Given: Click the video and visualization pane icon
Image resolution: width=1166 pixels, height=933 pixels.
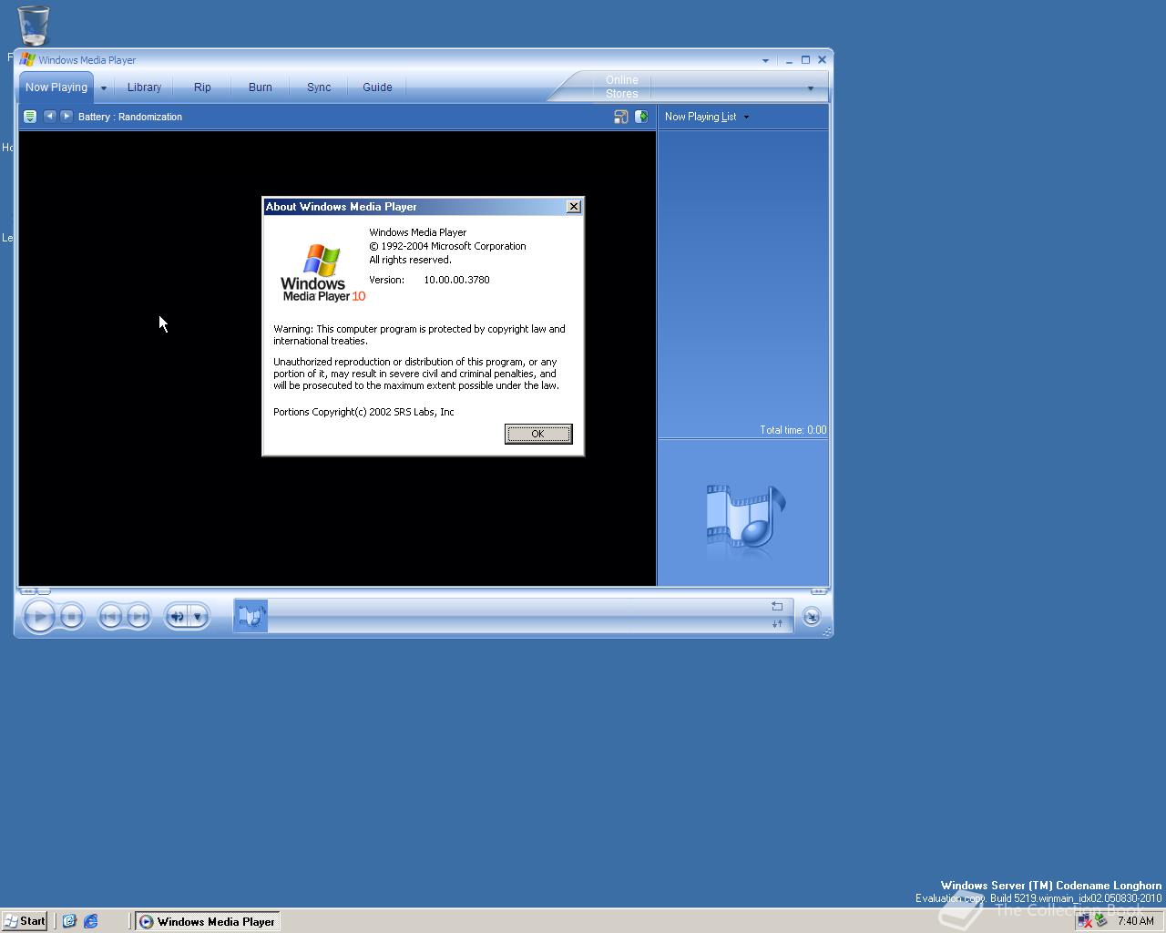Looking at the screenshot, I should tap(621, 117).
